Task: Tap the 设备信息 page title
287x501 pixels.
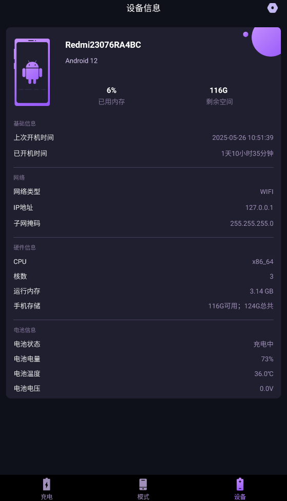Action: point(144,8)
